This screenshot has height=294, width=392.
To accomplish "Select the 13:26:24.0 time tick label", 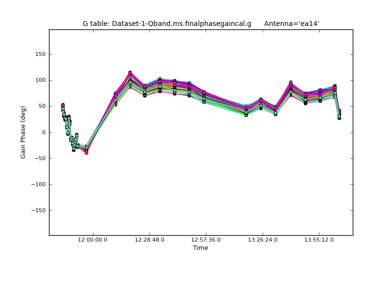I will coord(263,240).
